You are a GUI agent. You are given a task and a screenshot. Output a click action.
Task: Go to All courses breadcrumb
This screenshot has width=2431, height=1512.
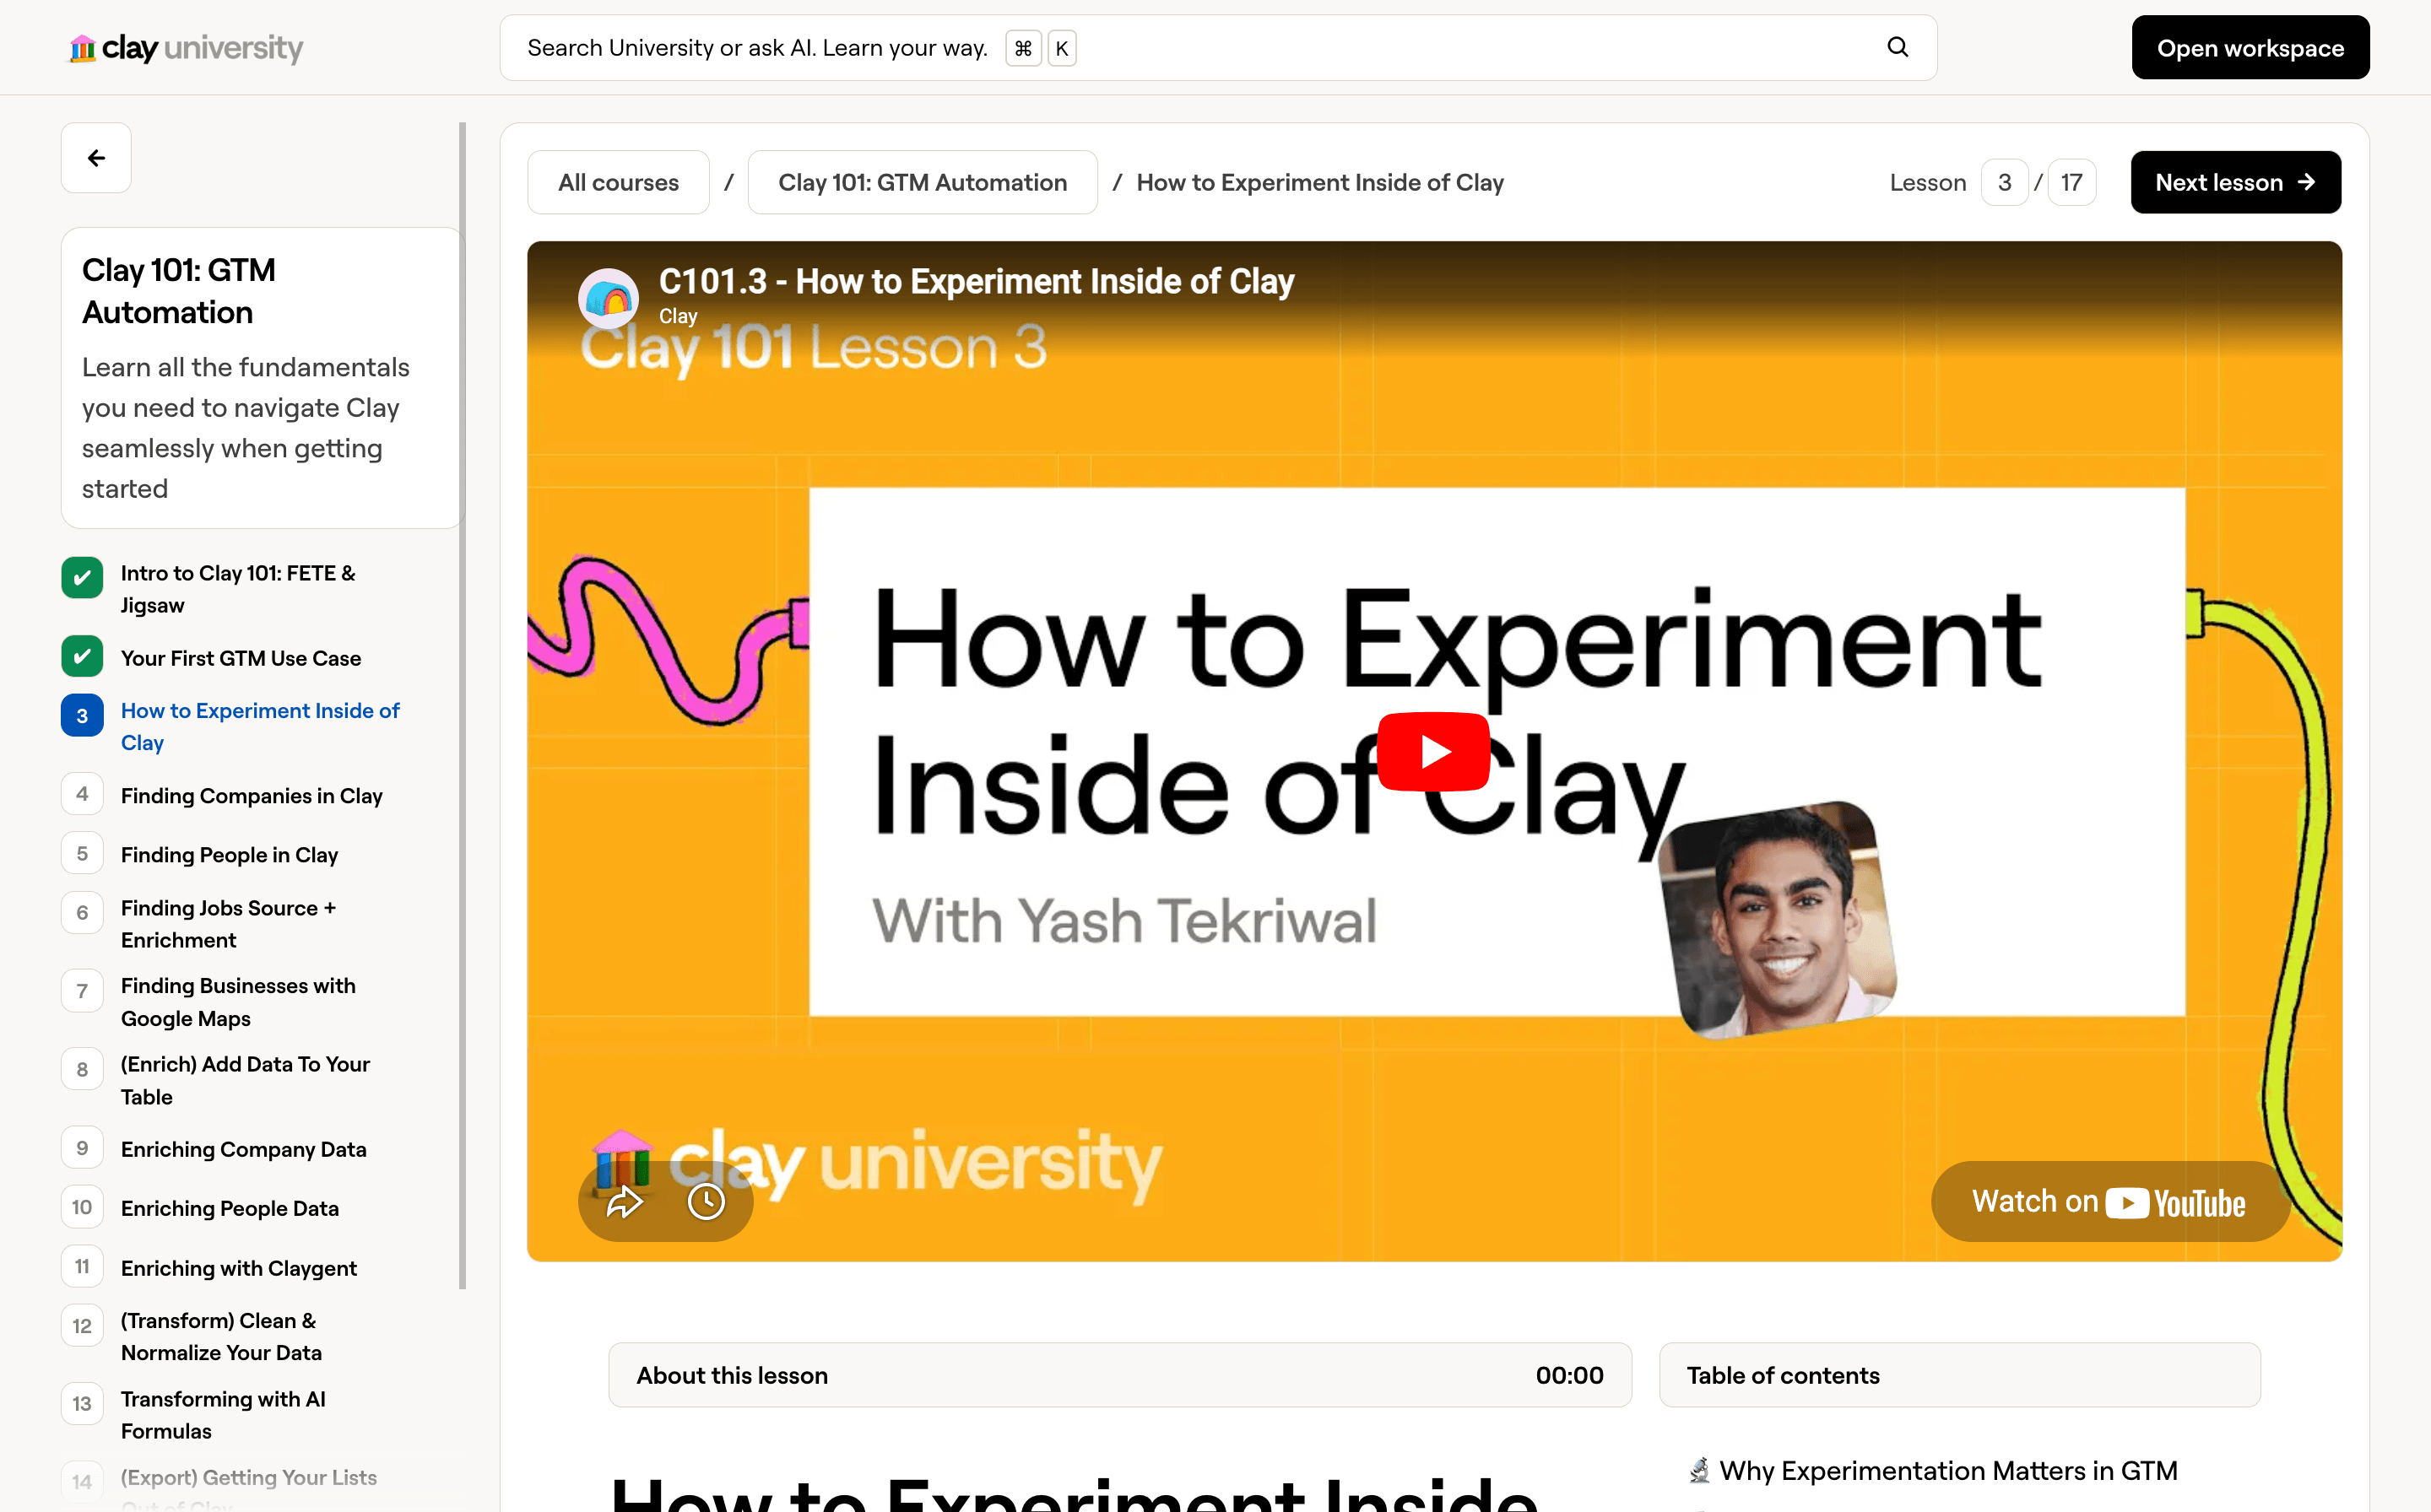[x=618, y=183]
